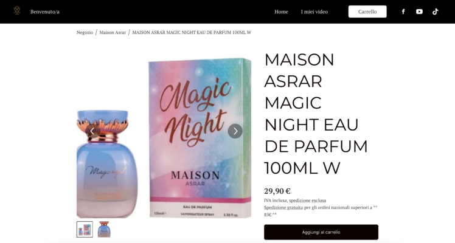The width and height of the screenshot is (455, 243).
Task: Click the gold shop logo
Action: point(17,11)
